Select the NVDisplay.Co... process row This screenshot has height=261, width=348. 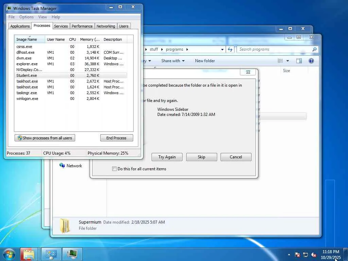[71, 70]
